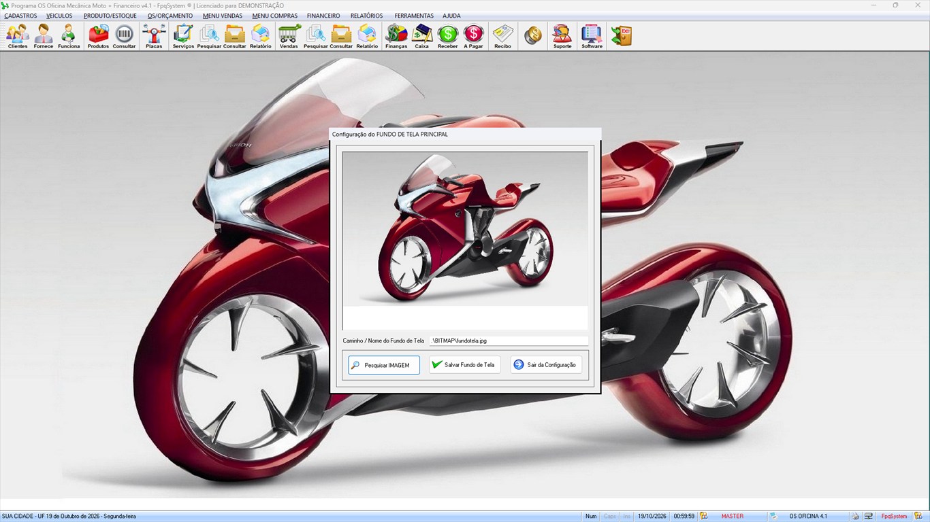Open the Placas motorcycle icon

(154, 36)
